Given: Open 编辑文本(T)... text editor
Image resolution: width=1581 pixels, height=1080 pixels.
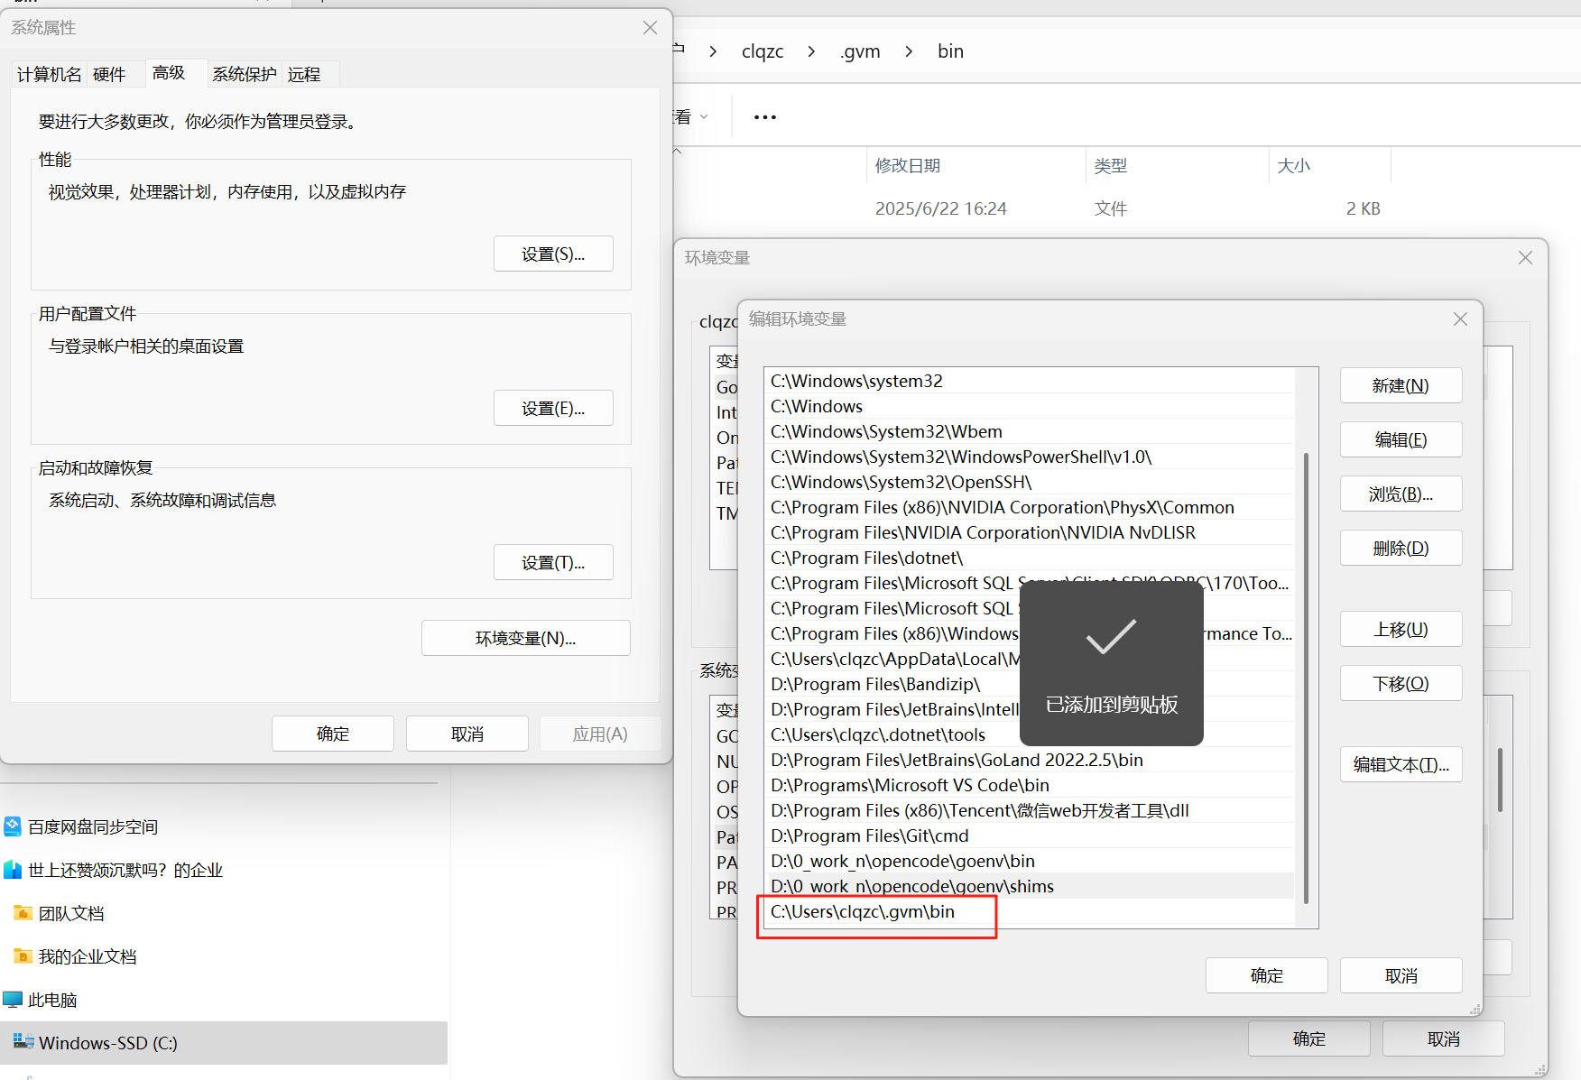Looking at the screenshot, I should point(1401,764).
